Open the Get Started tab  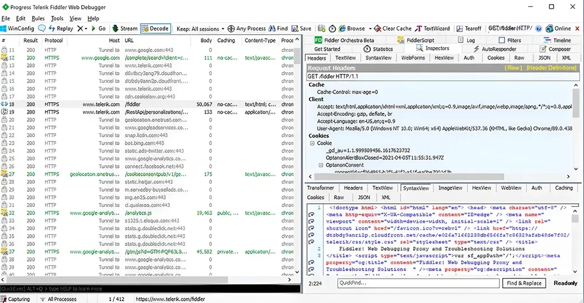click(327, 49)
